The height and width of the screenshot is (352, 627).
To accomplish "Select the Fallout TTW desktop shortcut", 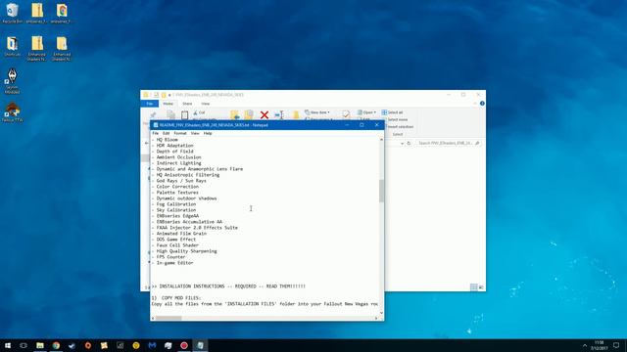I will 12,112.
